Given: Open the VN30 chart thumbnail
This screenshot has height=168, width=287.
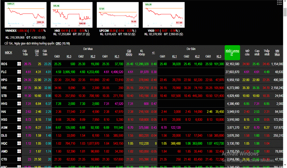Looking at the screenshot, I should click(164, 15).
